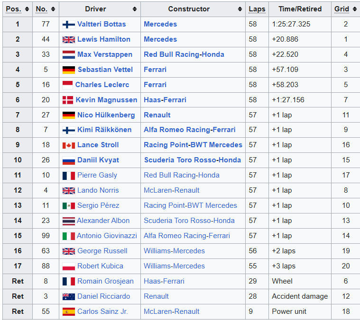Click the Thailand flag beside Alexander Albon
The image size is (360, 320).
pos(69,221)
